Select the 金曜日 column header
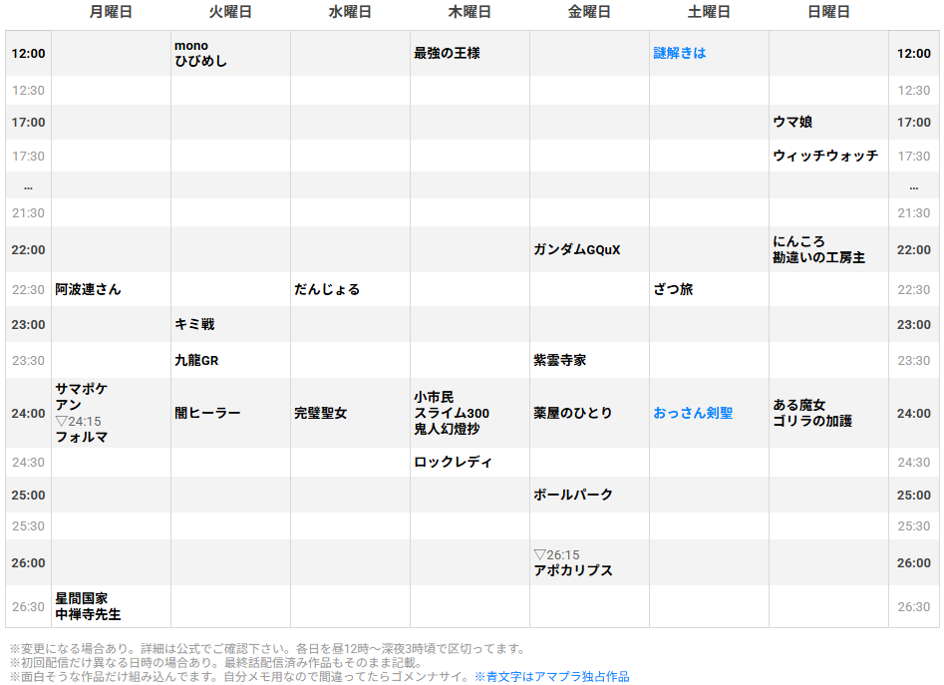 click(589, 12)
